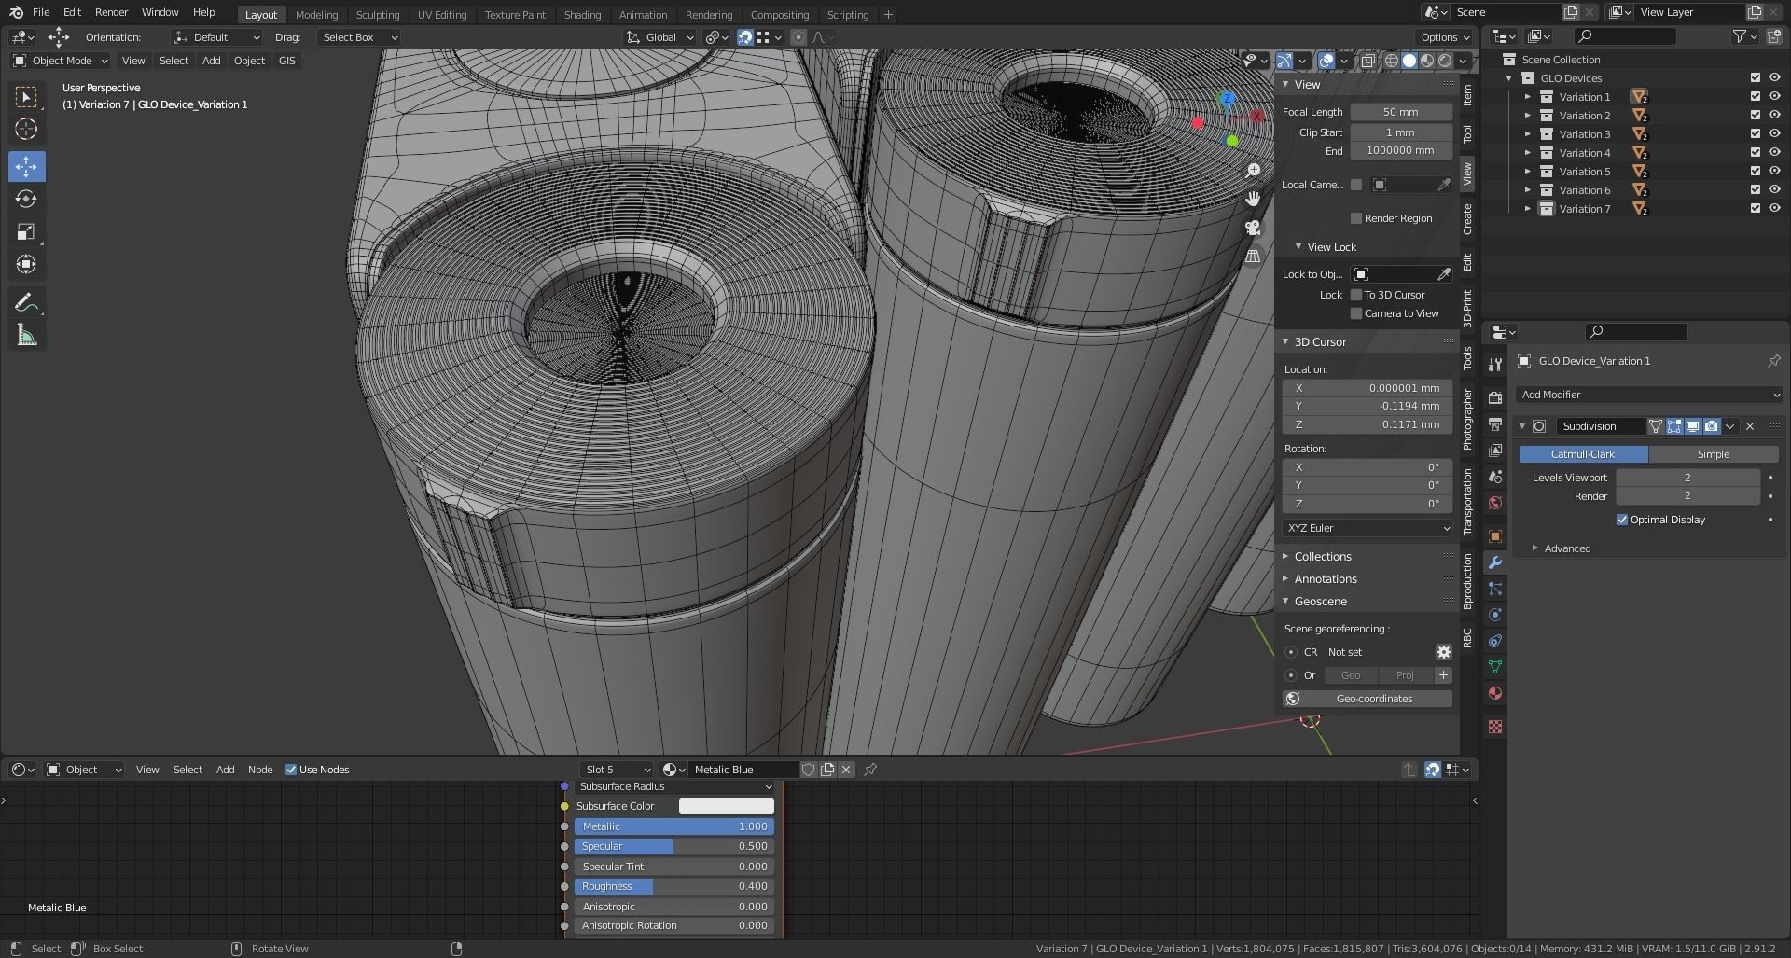Open the GIS menu in viewport header
1791x958 pixels.
click(286, 61)
